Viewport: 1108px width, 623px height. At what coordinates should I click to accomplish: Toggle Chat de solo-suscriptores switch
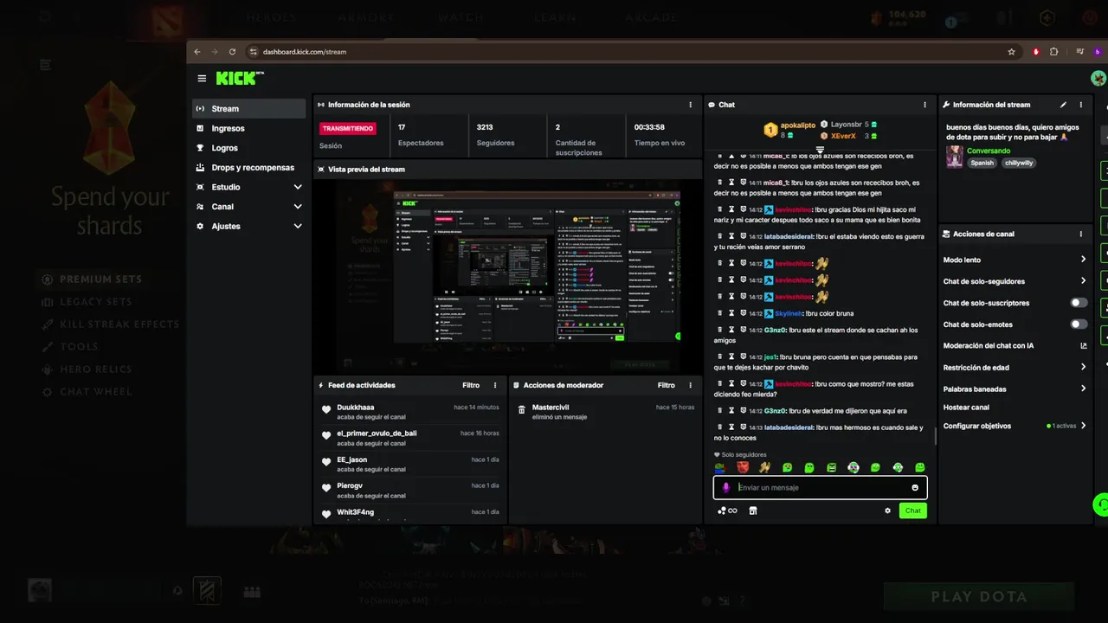tap(1079, 303)
